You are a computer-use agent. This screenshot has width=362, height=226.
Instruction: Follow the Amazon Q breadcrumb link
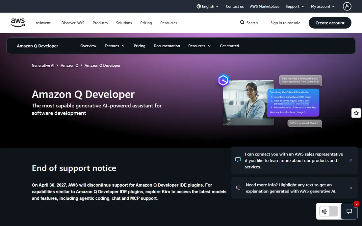click(x=69, y=65)
